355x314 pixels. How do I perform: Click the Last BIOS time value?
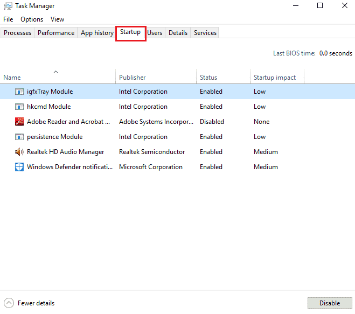tap(336, 53)
